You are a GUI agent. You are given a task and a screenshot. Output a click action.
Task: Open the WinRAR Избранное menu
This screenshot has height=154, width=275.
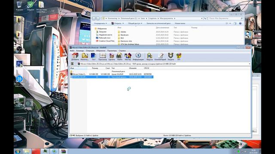click(101, 50)
